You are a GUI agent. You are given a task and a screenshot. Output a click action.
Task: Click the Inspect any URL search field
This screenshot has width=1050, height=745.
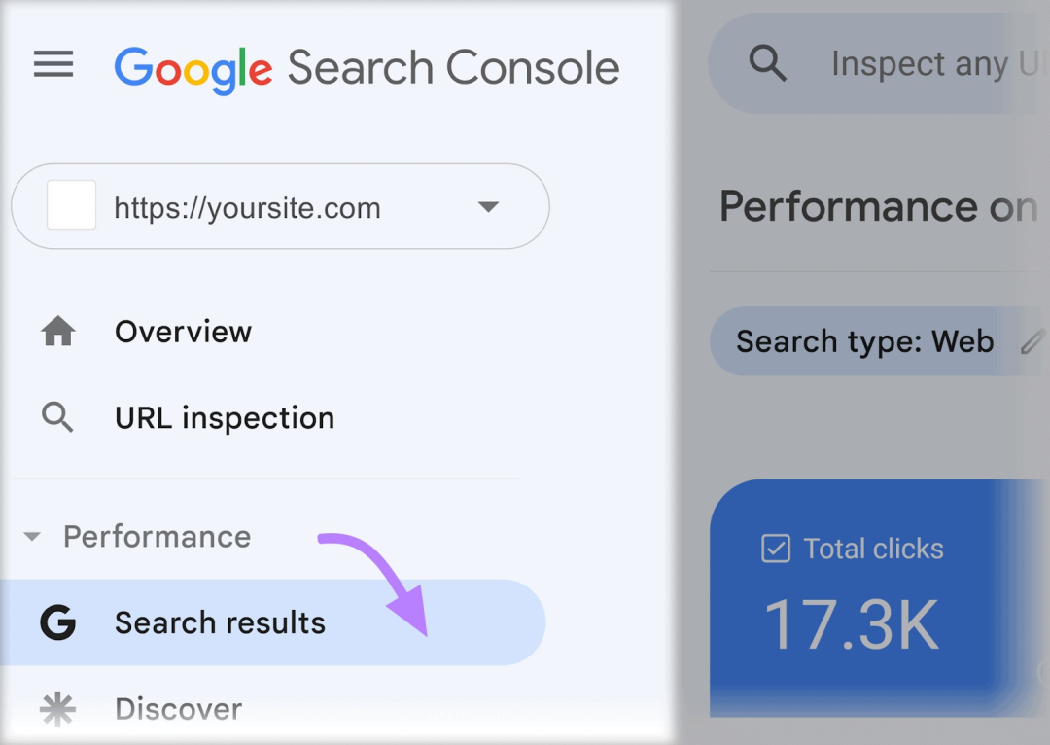[879, 63]
